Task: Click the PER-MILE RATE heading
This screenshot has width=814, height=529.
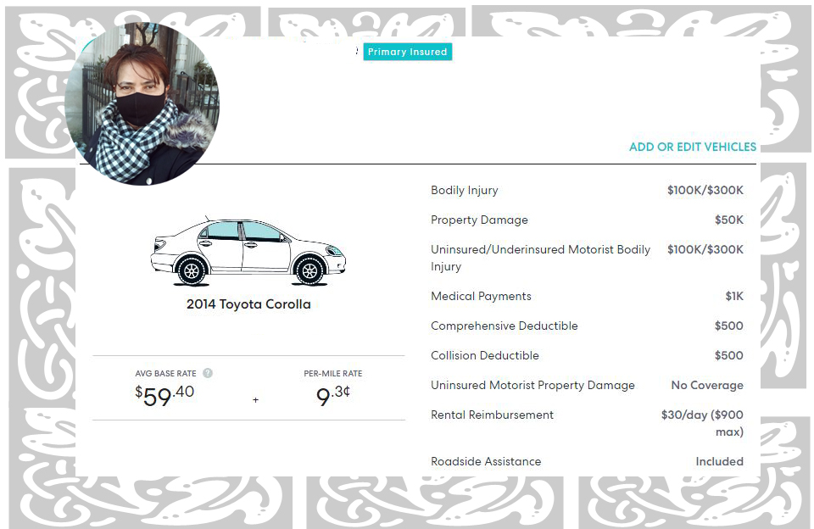Action: (333, 374)
